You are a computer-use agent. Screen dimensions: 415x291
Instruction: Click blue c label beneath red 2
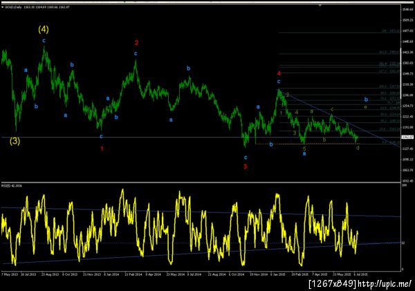point(136,54)
